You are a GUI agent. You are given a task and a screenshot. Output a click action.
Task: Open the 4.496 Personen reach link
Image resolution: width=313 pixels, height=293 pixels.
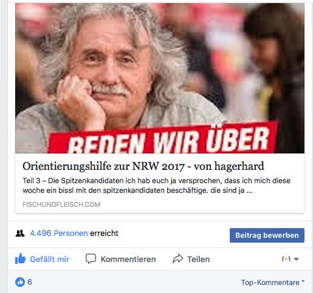click(59, 233)
